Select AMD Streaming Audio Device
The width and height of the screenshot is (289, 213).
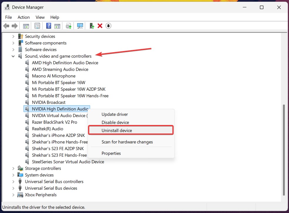(x=60, y=69)
